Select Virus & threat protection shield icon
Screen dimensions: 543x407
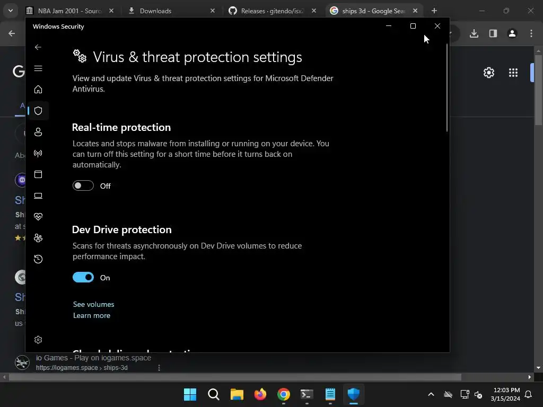(x=38, y=111)
